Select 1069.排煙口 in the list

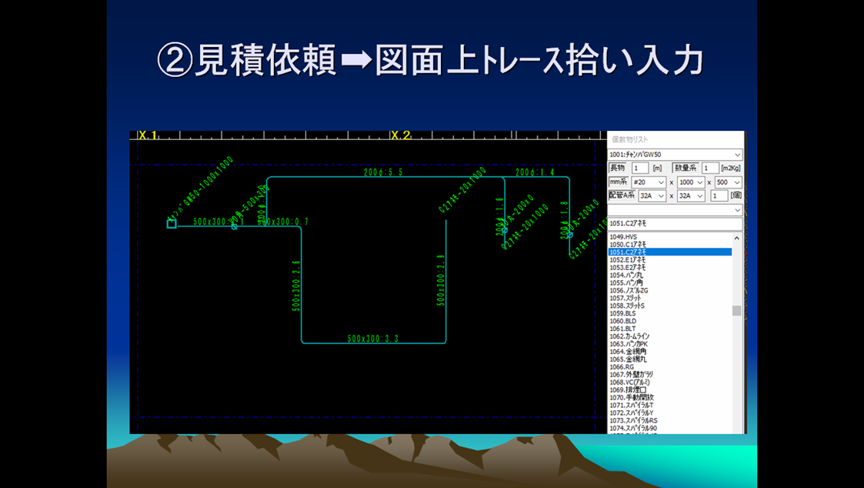tap(670, 389)
